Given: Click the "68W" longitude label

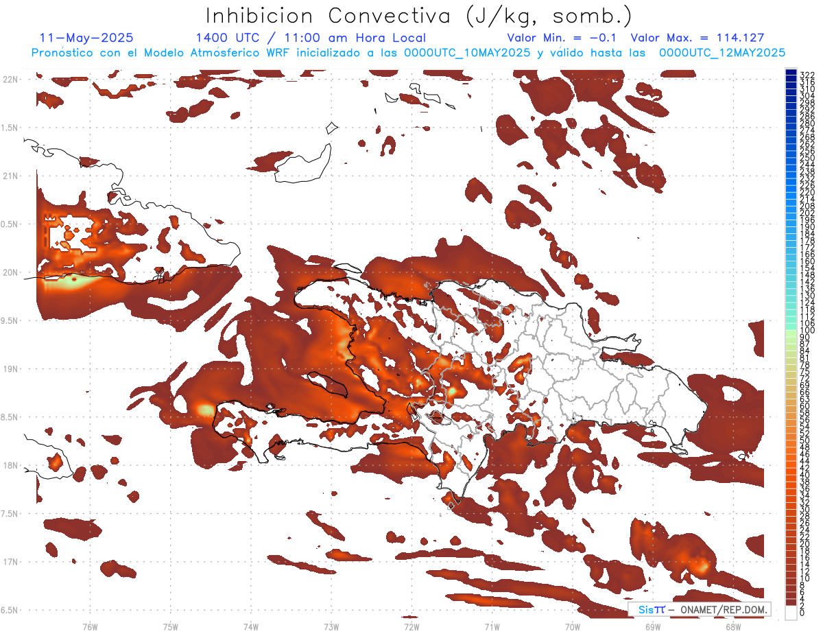Looking at the screenshot, I should pyautogui.click(x=733, y=626).
